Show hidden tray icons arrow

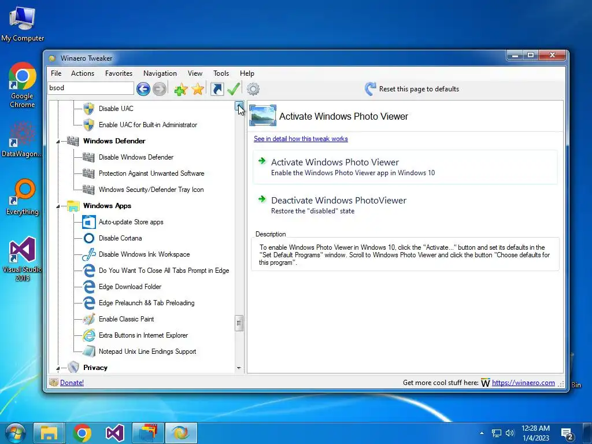tap(482, 433)
